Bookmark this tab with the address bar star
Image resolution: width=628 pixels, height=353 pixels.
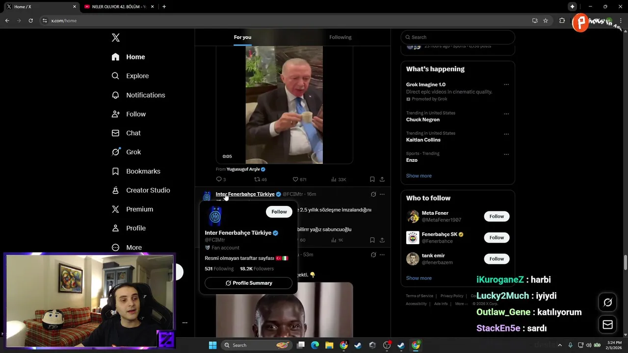click(546, 21)
